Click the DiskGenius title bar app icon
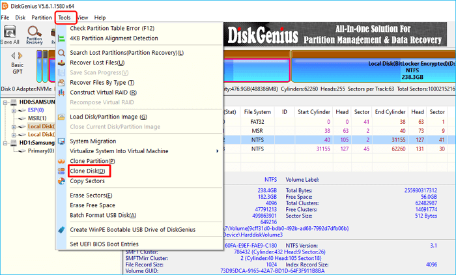The image size is (456, 275). (x=5, y=6)
